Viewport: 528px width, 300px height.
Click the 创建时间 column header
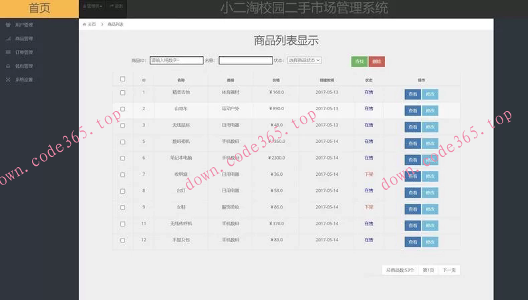[x=327, y=80]
